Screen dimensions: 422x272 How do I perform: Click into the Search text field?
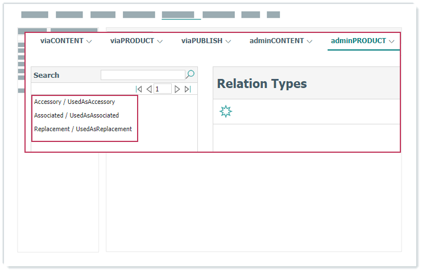coord(142,74)
